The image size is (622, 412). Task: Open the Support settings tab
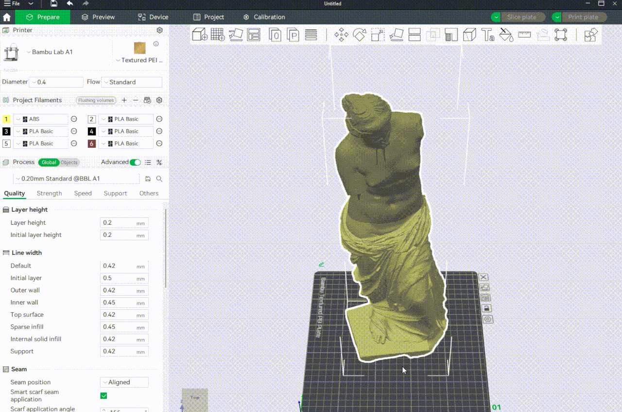click(115, 194)
